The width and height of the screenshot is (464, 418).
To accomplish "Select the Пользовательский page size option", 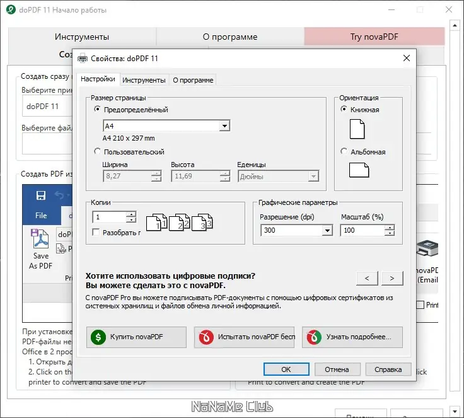I will pyautogui.click(x=97, y=151).
